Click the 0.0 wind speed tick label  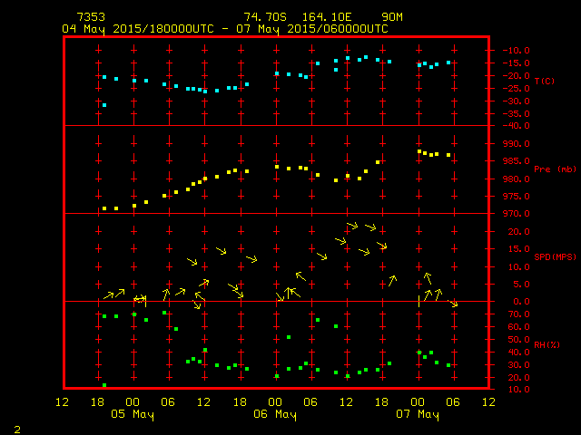[x=517, y=302]
